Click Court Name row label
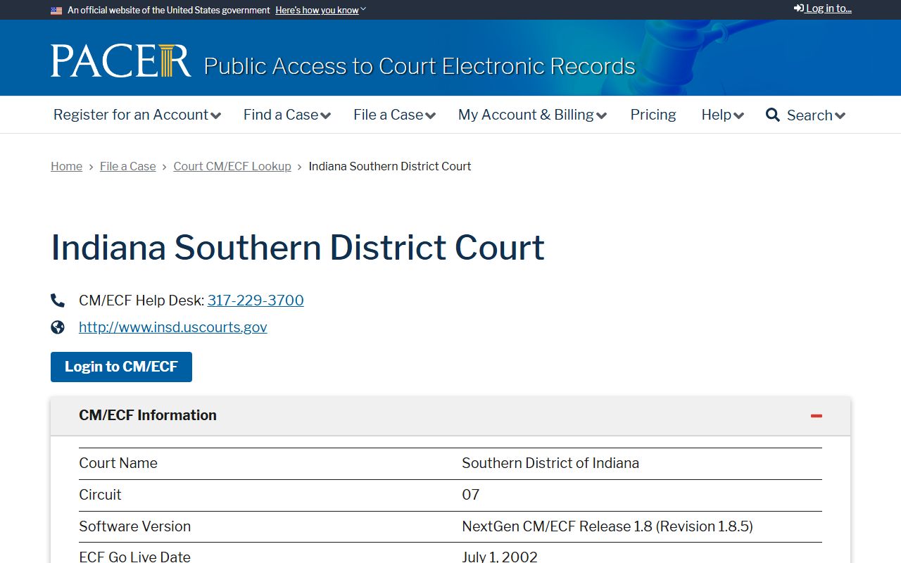Image resolution: width=901 pixels, height=563 pixels. (118, 463)
